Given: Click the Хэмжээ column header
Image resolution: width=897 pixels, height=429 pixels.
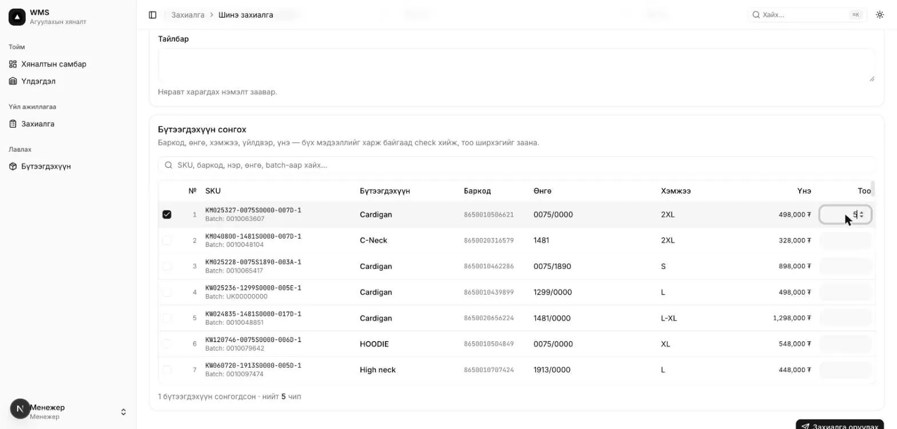Looking at the screenshot, I should [676, 191].
